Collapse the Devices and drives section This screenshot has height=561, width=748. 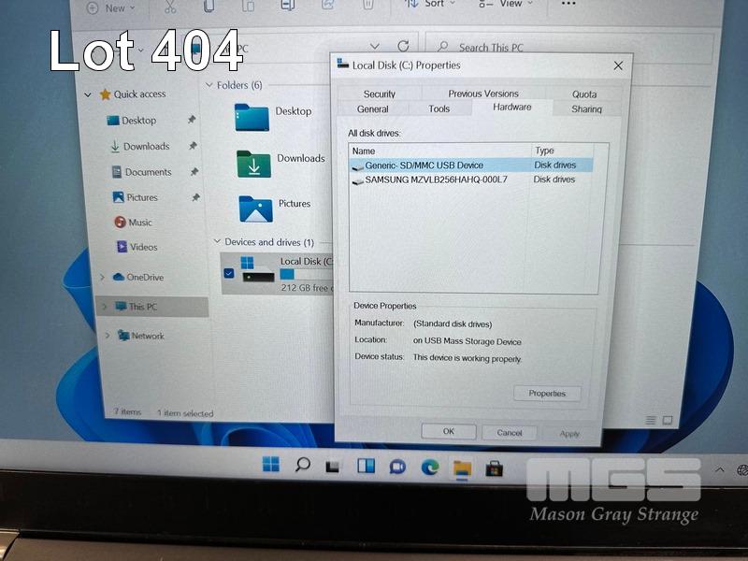click(x=216, y=242)
